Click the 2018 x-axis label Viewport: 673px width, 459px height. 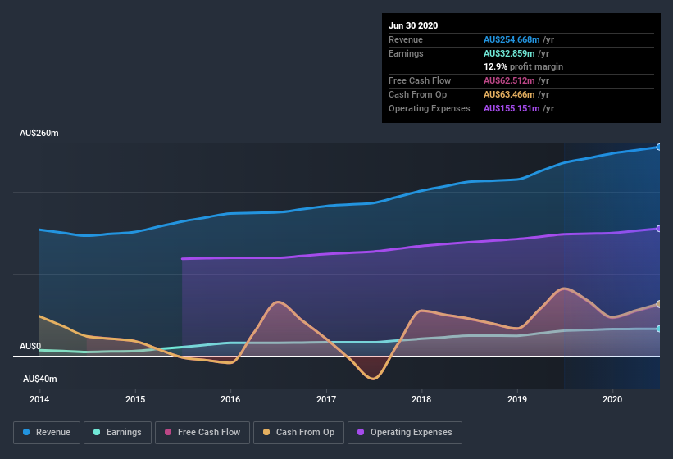[421, 399]
